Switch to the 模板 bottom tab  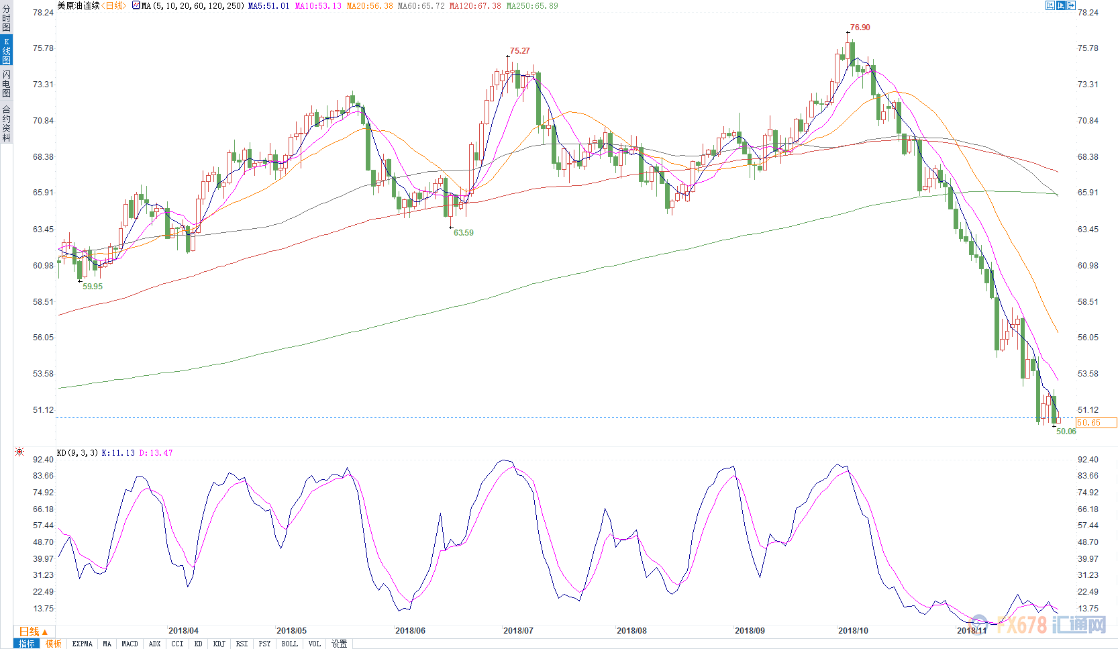click(54, 644)
